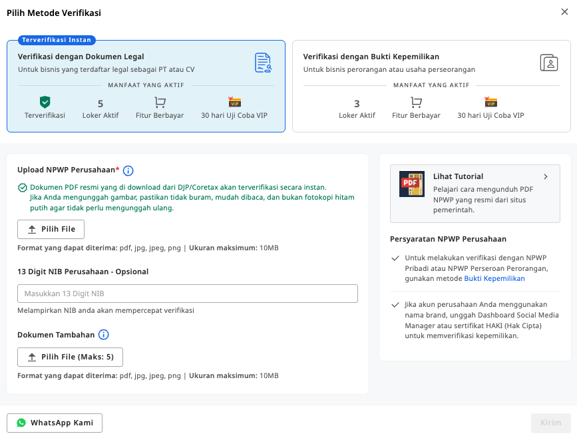
Task: Open info icon next to Upload NPWP Perusahaan
Action: coord(128,170)
